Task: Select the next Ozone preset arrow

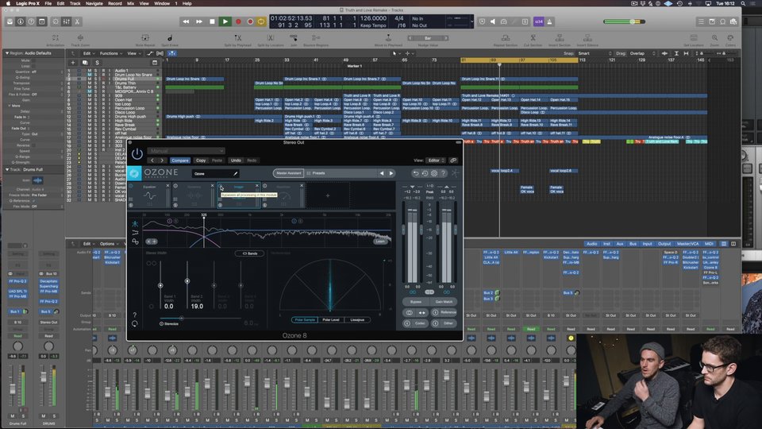Action: (x=391, y=173)
